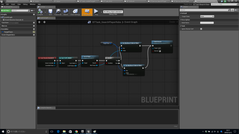Open BTTask Blueprint Base parent class link
239x134 pixels.
pos(201,4)
